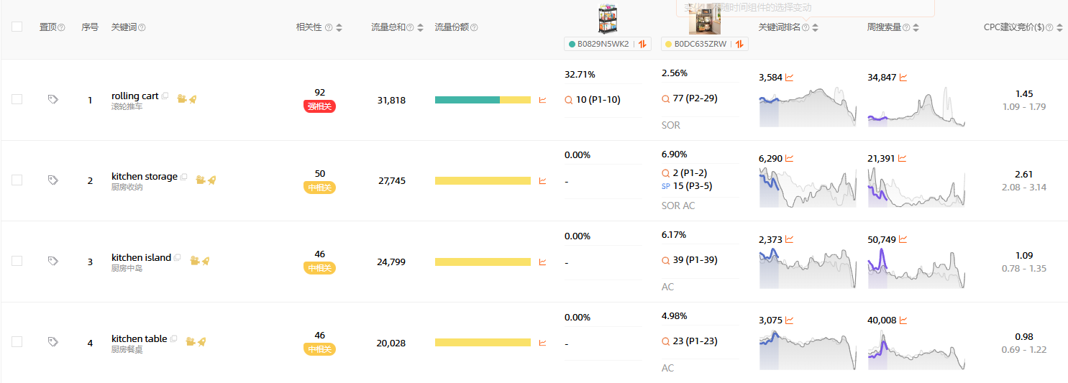The width and height of the screenshot is (1068, 383).
Task: Toggle the select-all checkbox in table header
Action: pyautogui.click(x=17, y=27)
